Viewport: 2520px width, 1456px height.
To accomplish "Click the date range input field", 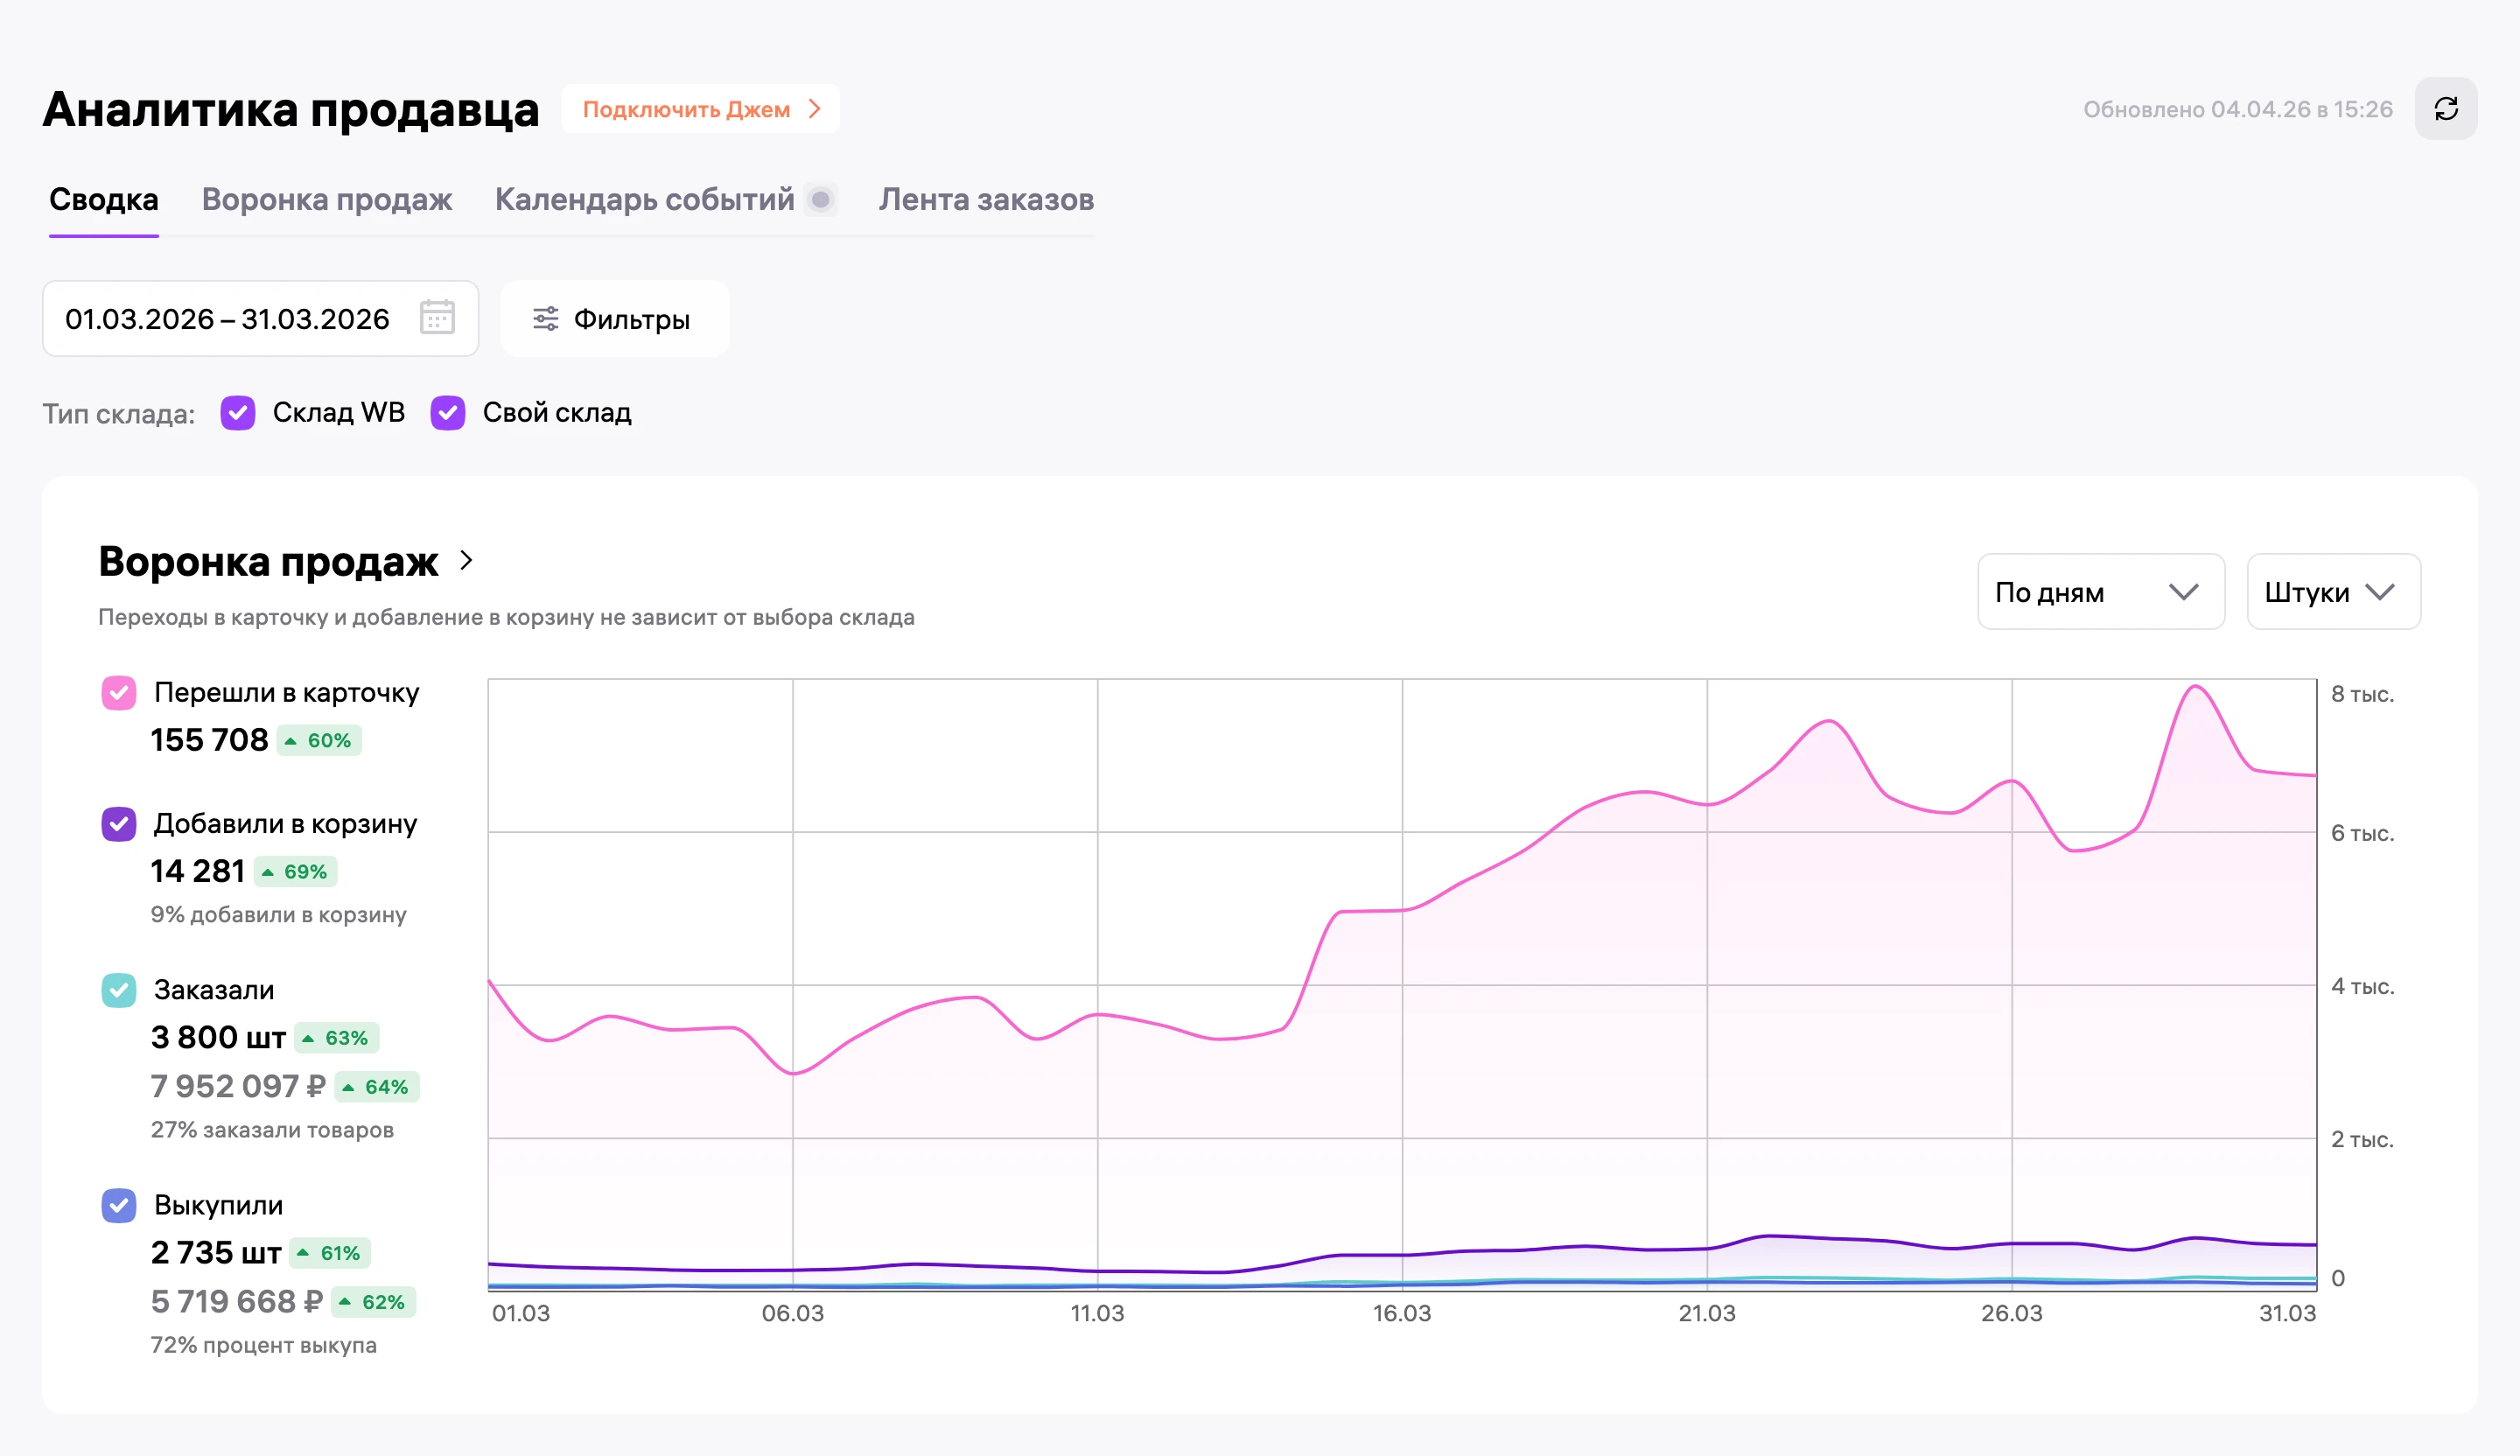I will pyautogui.click(x=260, y=319).
